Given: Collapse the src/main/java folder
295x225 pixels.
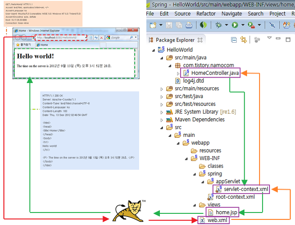Looking at the screenshot, I should pyautogui.click(x=162, y=58).
